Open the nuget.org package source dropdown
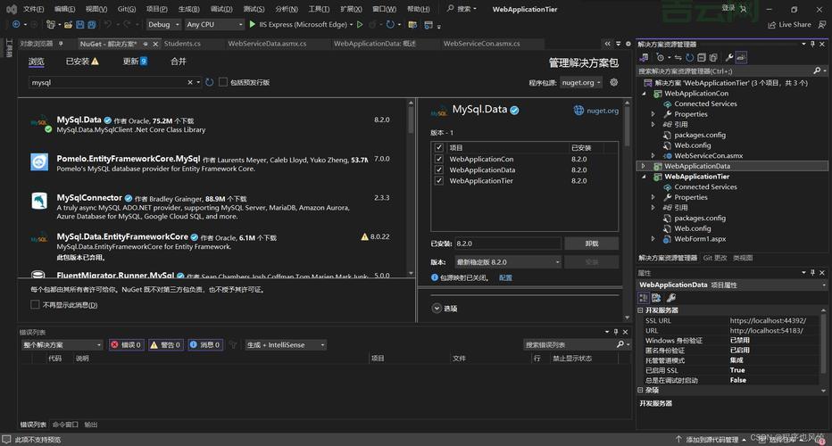Viewport: 832px width, 446px height. (x=580, y=82)
